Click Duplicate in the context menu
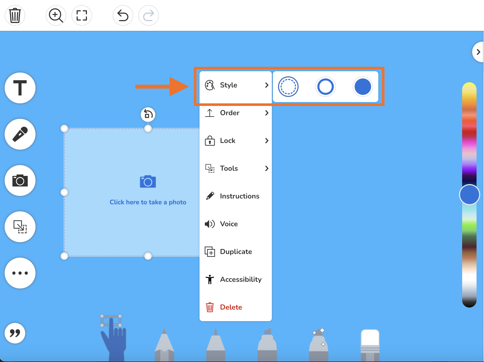 (x=236, y=252)
